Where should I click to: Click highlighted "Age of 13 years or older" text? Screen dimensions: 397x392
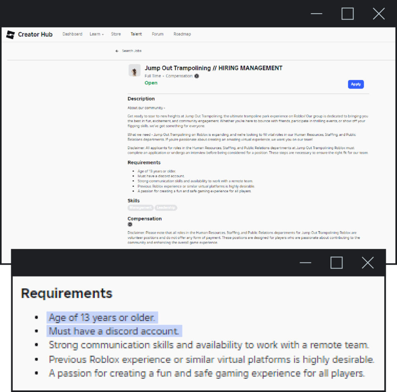click(102, 317)
